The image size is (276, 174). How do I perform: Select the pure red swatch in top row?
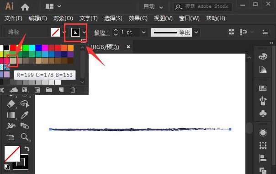click(13, 48)
